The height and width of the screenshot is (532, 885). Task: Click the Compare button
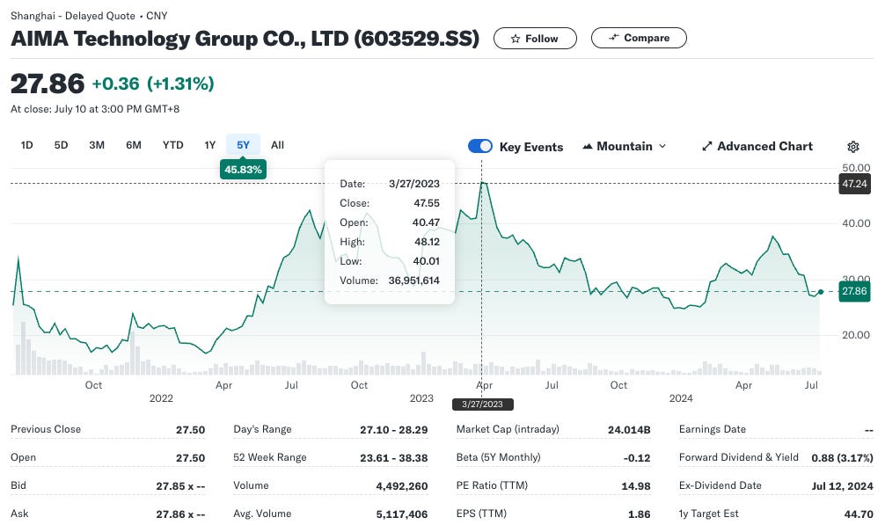[x=639, y=38]
